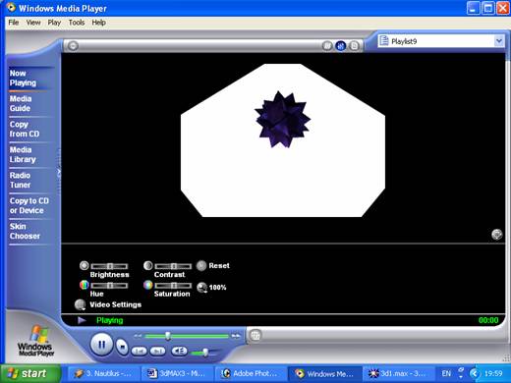Screen dimensions: 511x383
Task: Mute the sound with the speaker button
Action: 179,351
